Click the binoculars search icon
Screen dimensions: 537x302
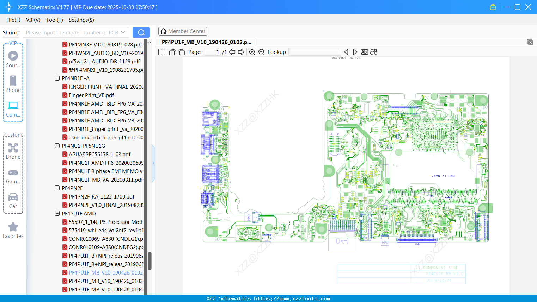pos(374,52)
